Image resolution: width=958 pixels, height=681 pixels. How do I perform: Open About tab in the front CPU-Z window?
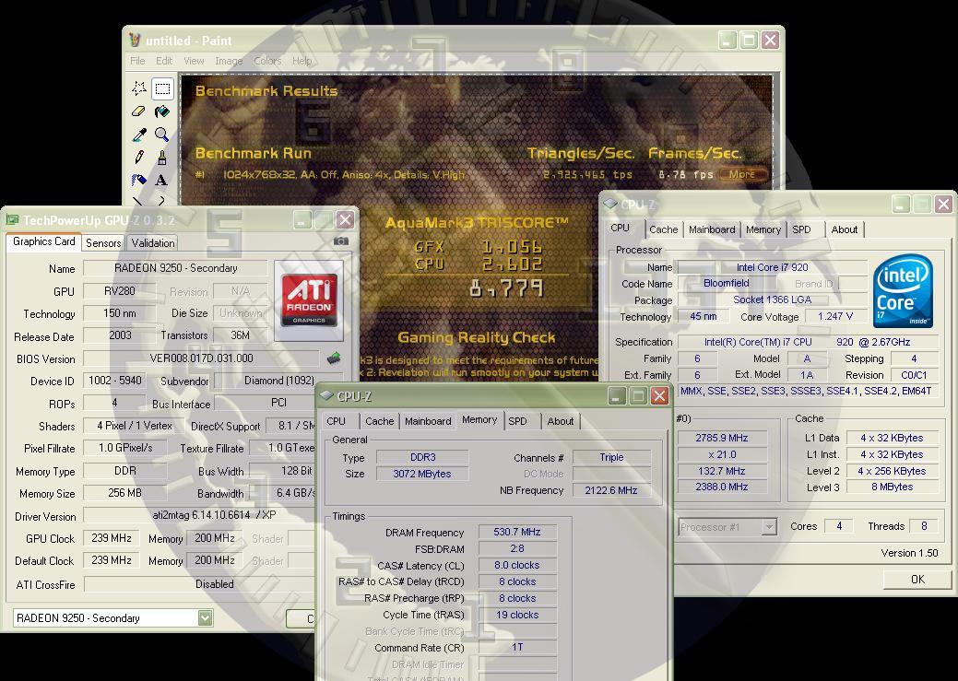point(561,421)
